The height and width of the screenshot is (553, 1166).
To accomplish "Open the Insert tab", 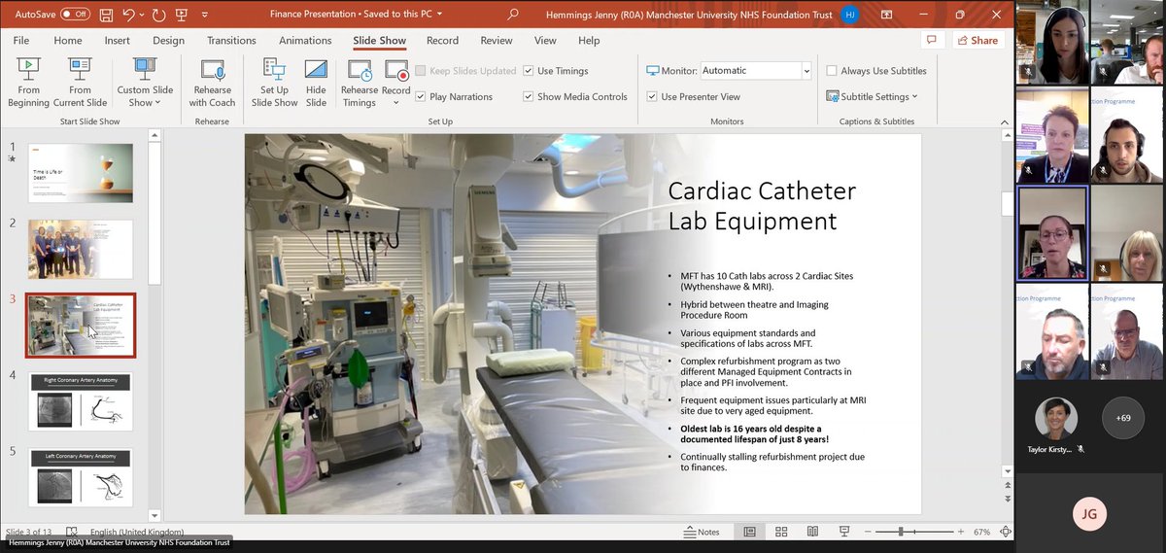I will click(x=118, y=40).
